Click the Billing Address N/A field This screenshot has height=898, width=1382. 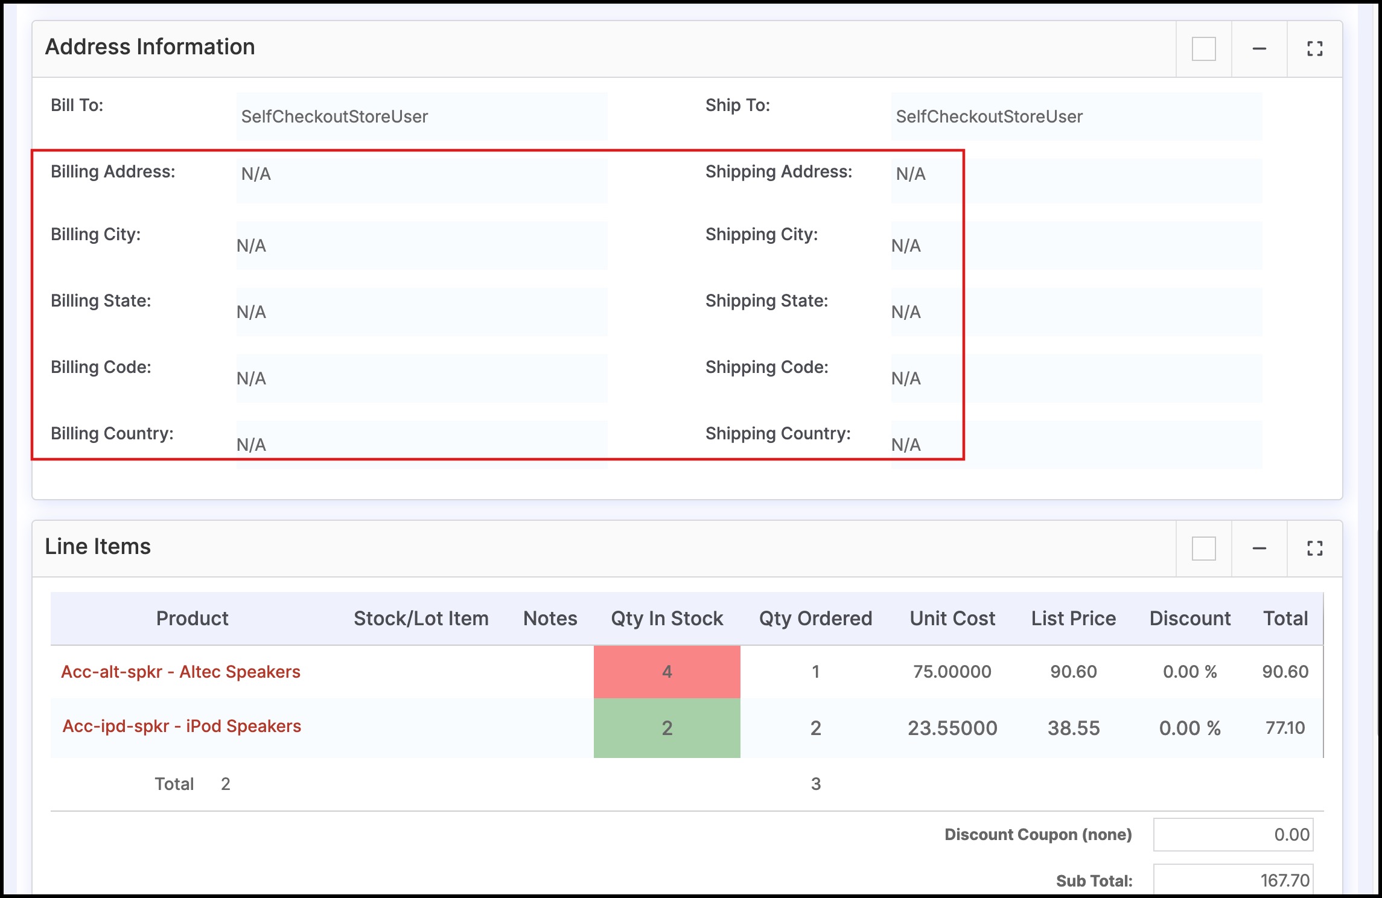point(421,180)
